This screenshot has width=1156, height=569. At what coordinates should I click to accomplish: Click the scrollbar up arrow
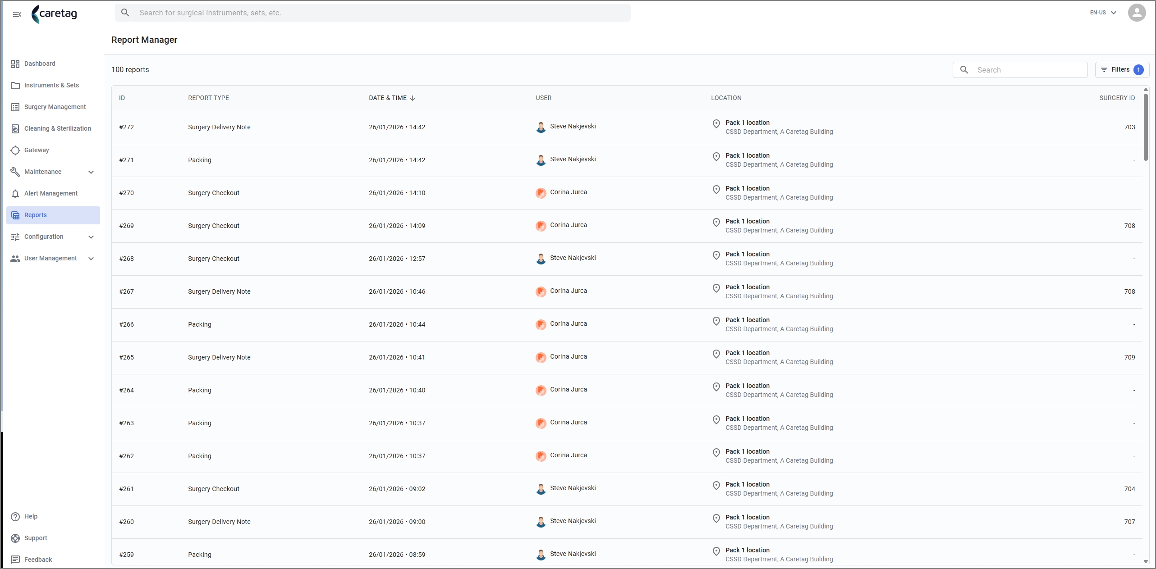(1146, 90)
